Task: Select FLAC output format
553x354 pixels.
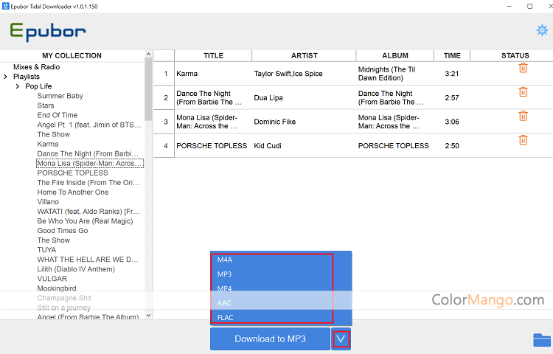Action: (x=226, y=317)
